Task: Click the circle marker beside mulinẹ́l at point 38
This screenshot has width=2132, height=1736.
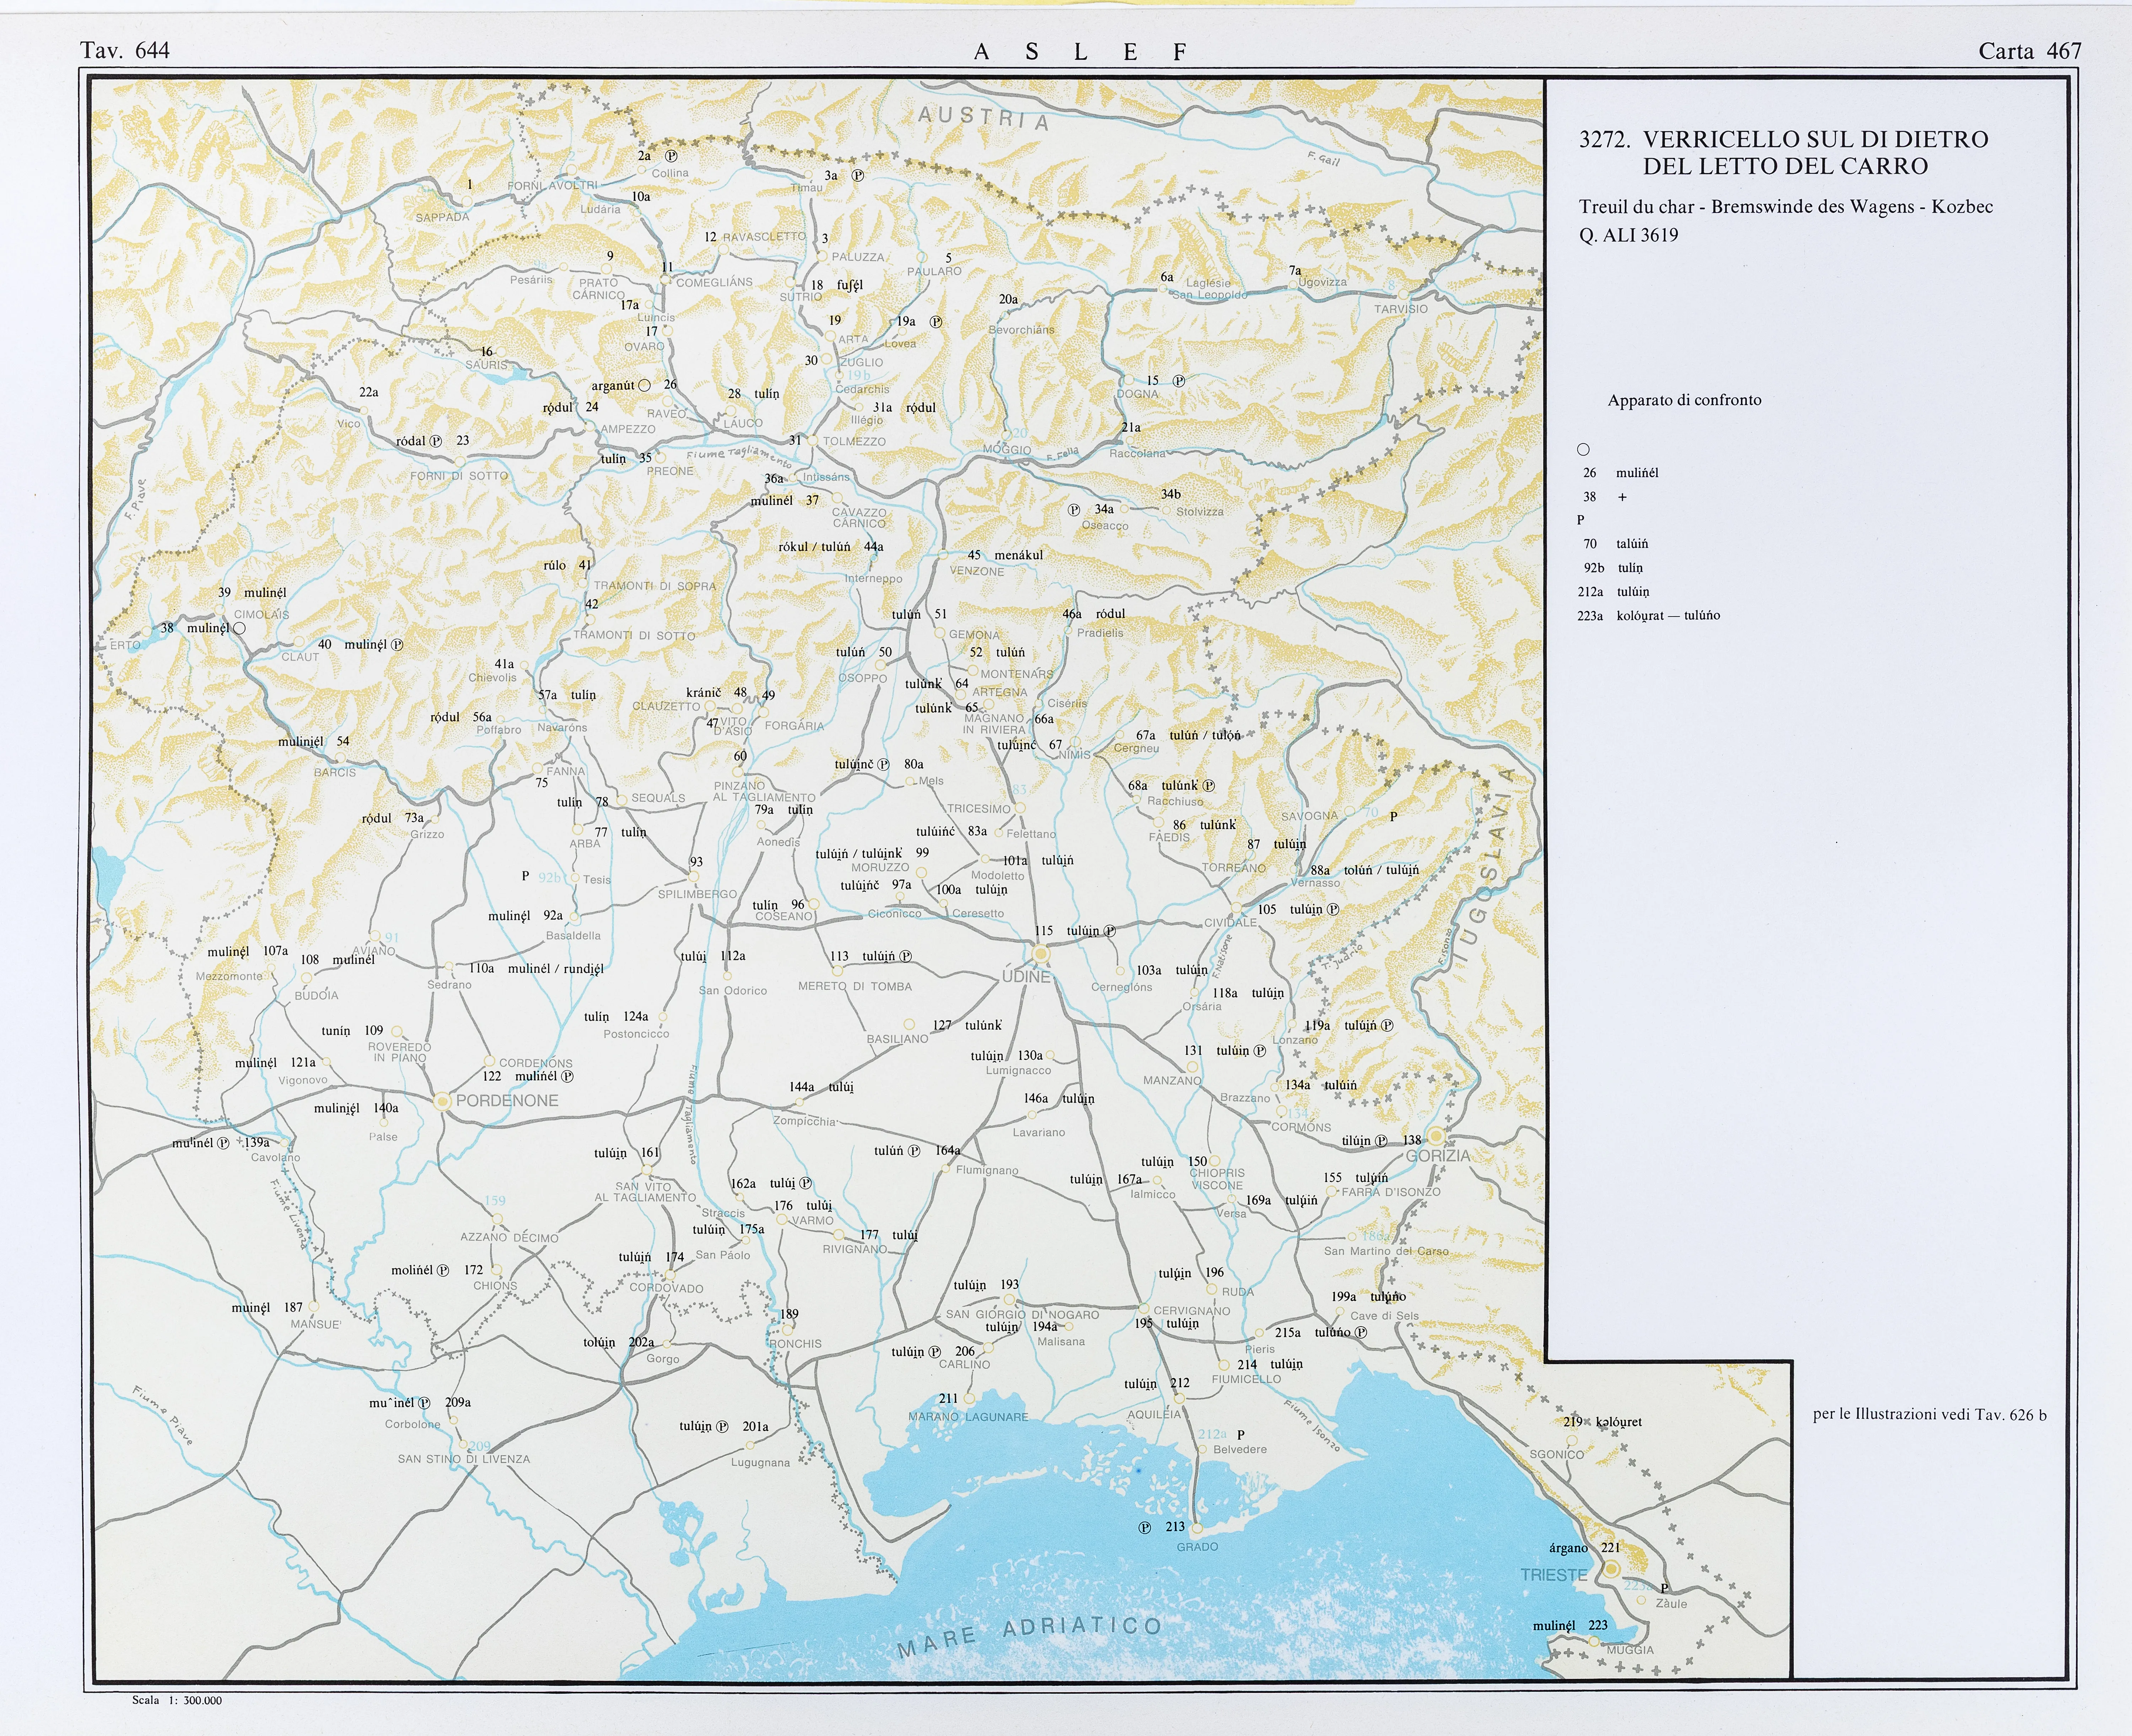Action: click(x=239, y=628)
